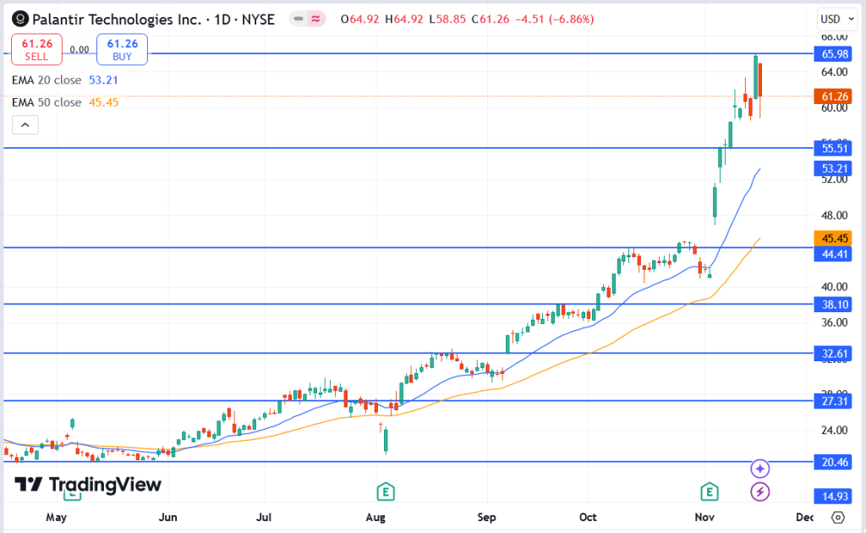866x533 pixels.
Task: Open the Palantir Technologies Inc. symbol title
Action: coord(153,19)
